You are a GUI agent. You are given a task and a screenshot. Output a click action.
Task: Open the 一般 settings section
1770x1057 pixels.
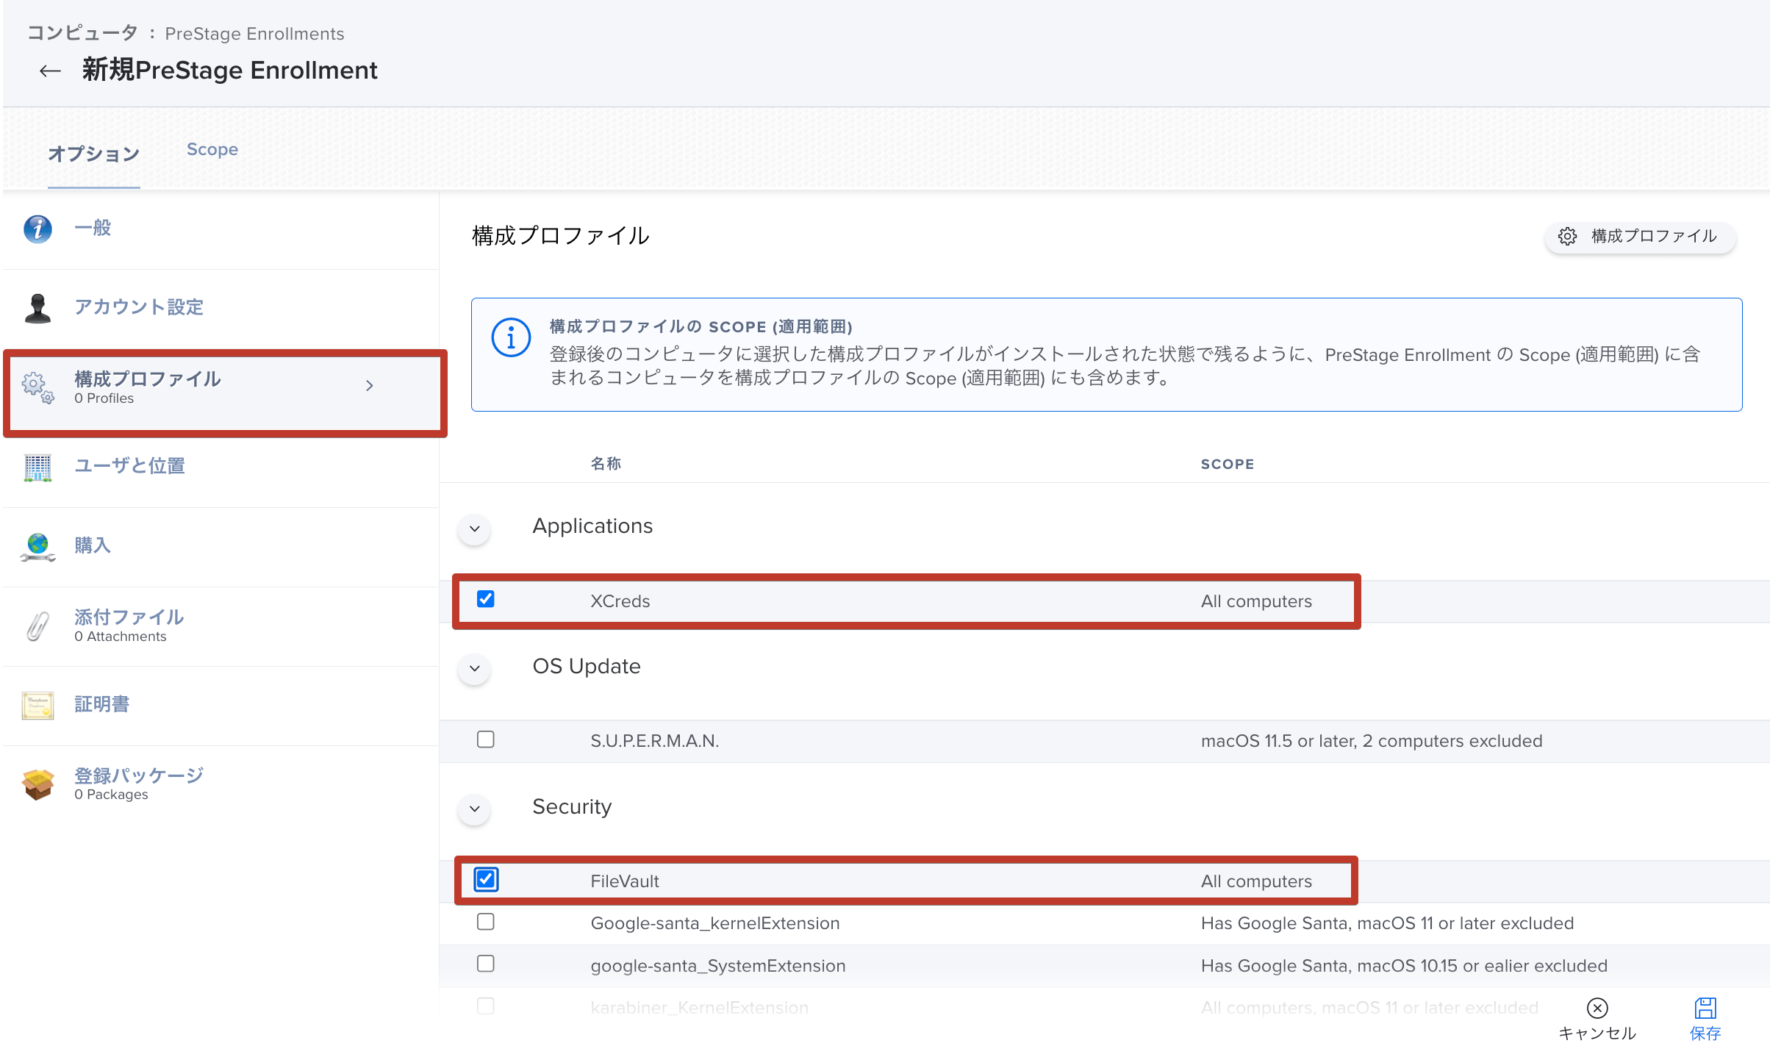point(221,229)
